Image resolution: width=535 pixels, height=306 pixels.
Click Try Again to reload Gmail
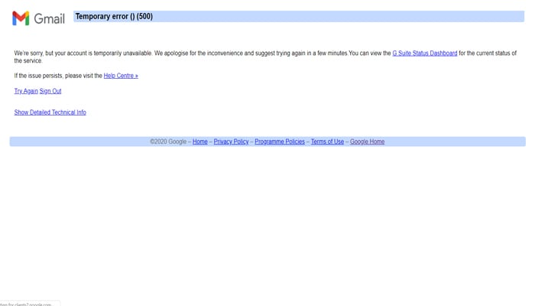point(26,91)
